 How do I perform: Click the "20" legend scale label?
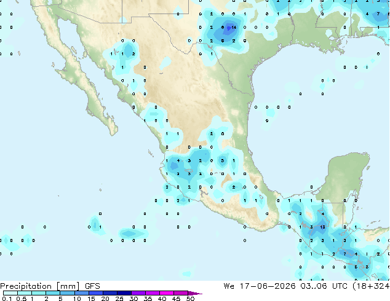[x=105, y=299]
